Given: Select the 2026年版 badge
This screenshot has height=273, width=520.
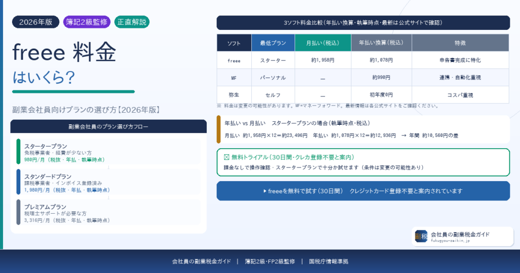Looking at the screenshot, I should (x=36, y=22).
